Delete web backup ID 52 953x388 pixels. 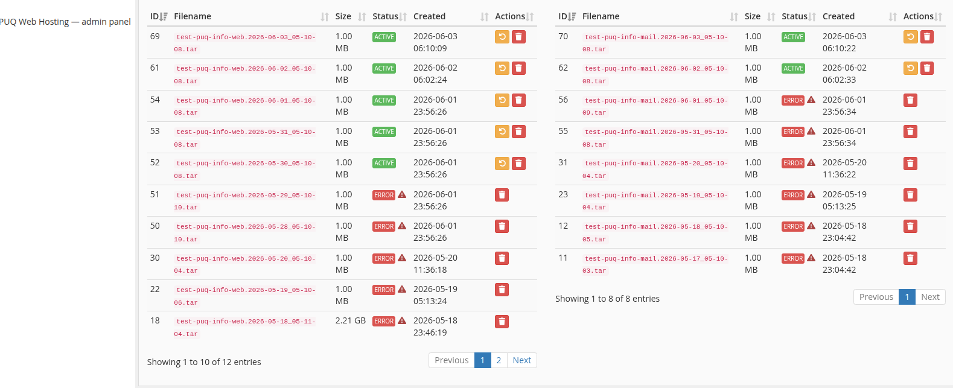click(x=518, y=163)
